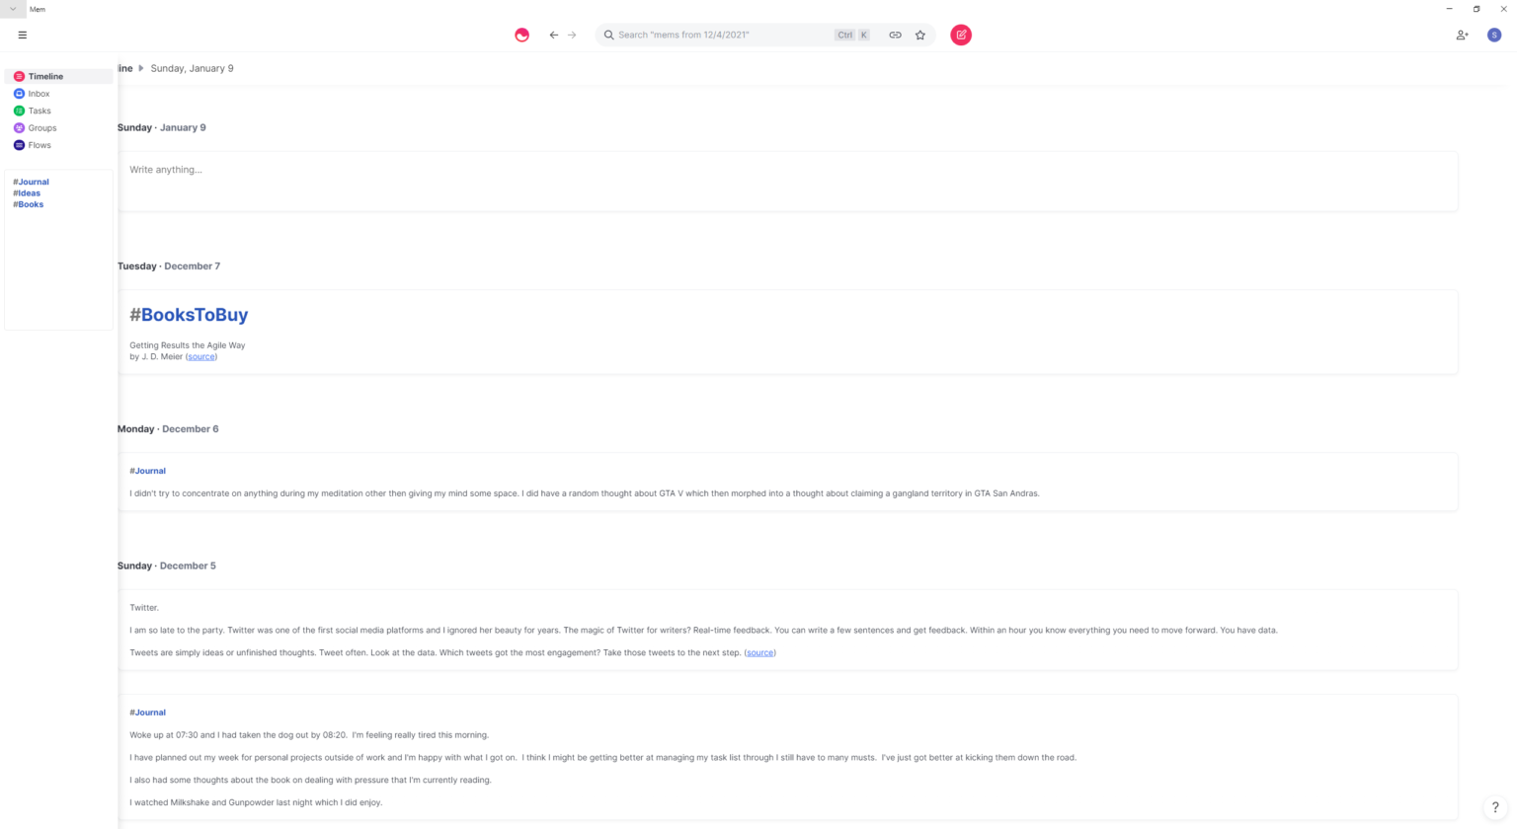This screenshot has height=829, width=1517.
Task: Go back with the left arrow
Action: [554, 35]
